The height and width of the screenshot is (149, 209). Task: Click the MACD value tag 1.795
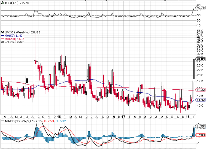click(200, 126)
